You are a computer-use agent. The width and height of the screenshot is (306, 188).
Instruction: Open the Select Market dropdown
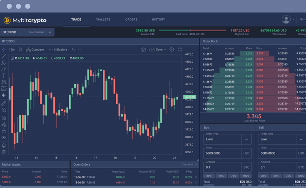40,32
